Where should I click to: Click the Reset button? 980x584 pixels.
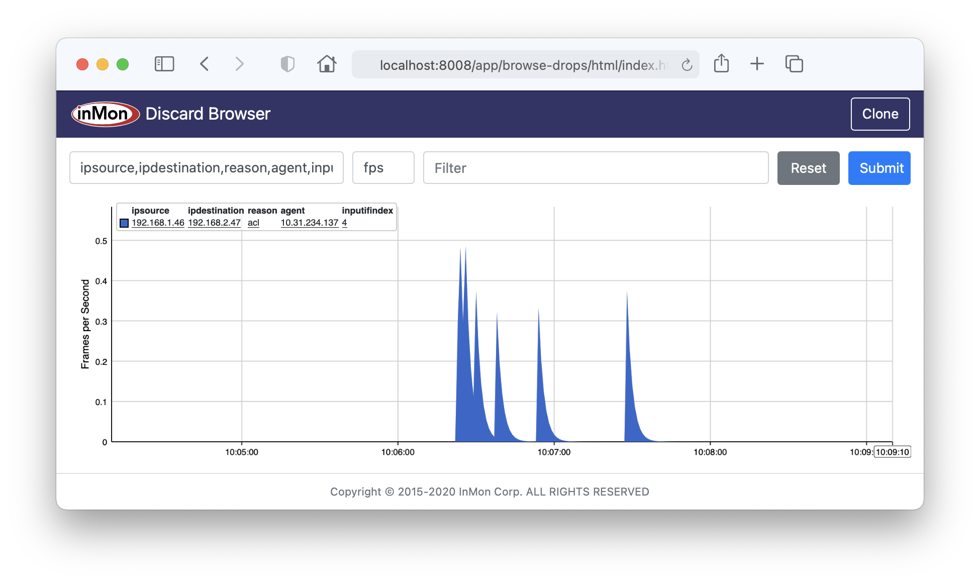tap(808, 168)
